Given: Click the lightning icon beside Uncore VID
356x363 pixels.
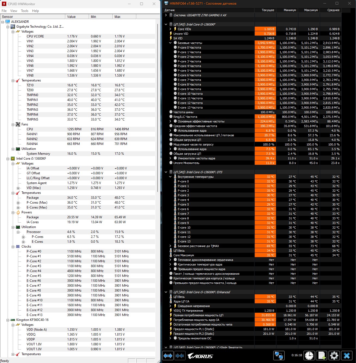Looking at the screenshot, I should [x=171, y=34].
